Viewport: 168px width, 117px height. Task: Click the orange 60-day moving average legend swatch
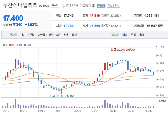coord(17,45)
